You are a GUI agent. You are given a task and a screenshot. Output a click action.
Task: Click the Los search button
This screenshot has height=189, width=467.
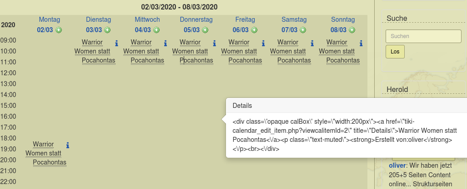(x=395, y=52)
